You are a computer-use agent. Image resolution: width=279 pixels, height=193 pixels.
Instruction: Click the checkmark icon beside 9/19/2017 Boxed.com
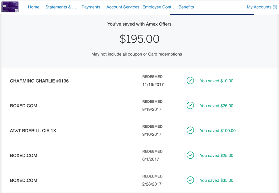pos(190,105)
